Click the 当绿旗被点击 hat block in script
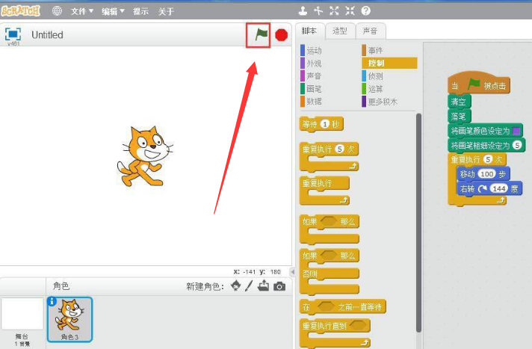 (x=479, y=84)
